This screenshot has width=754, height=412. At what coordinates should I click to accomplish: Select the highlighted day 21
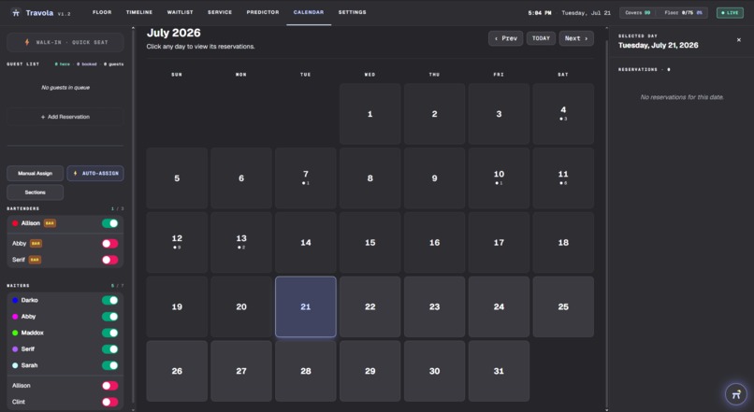(x=305, y=306)
